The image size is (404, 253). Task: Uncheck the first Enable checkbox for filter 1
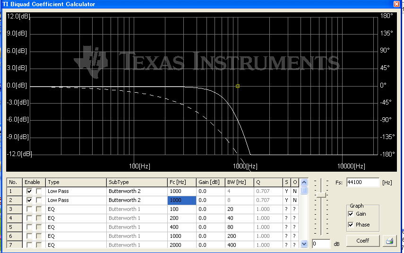29,191
